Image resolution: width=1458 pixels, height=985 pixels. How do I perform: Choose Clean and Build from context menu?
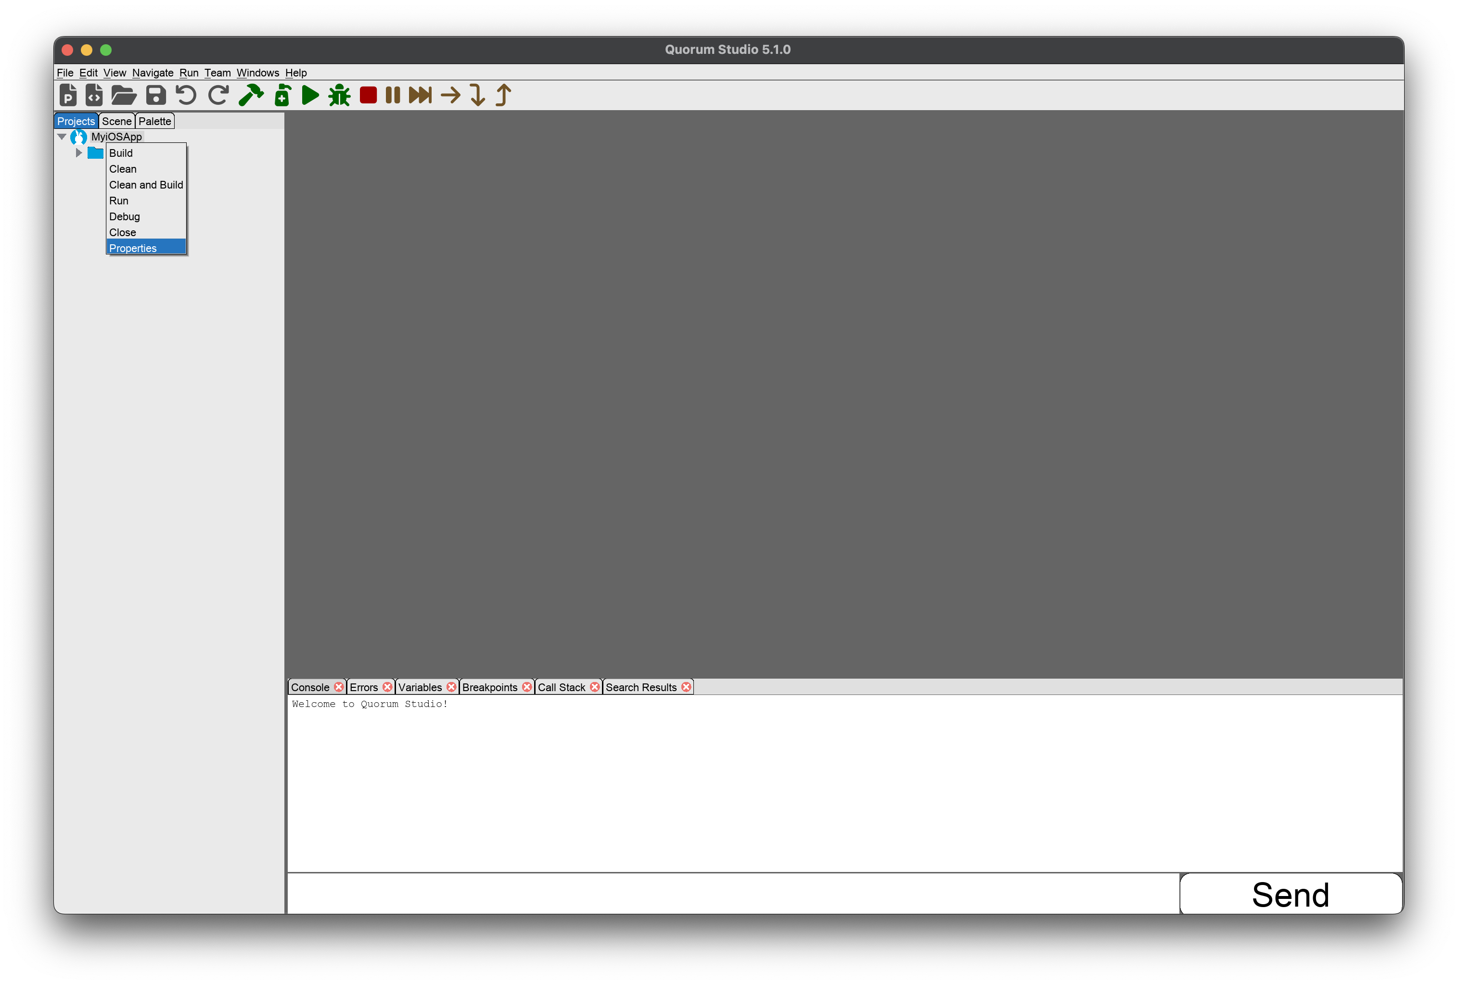coord(146,185)
